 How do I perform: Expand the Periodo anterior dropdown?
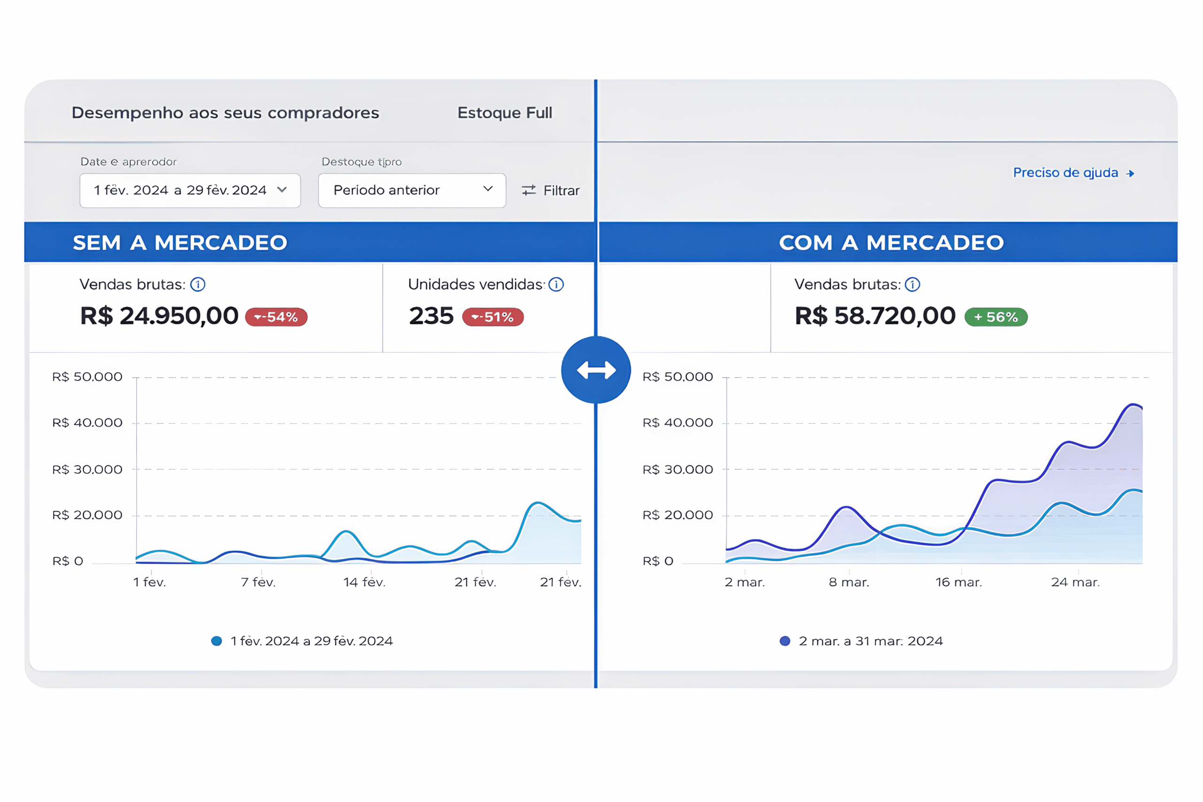412,190
